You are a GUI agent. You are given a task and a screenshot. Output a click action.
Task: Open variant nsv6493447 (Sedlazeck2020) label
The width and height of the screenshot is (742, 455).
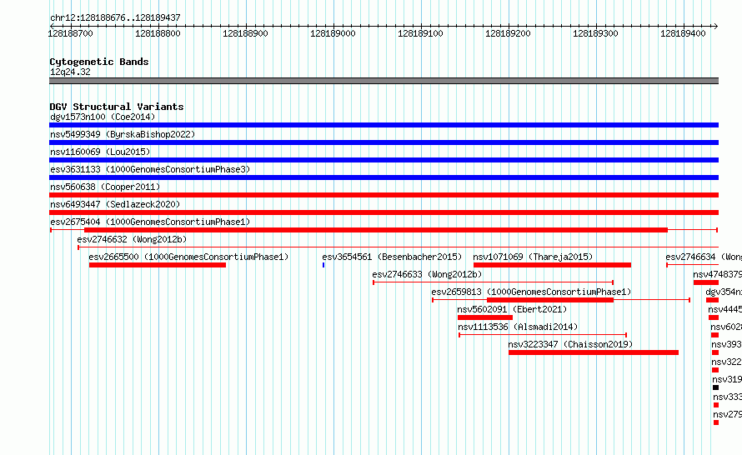(x=115, y=204)
